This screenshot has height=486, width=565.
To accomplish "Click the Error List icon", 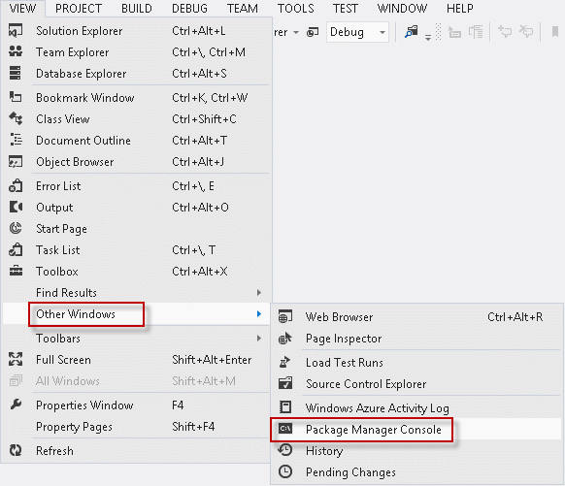I will [x=16, y=185].
